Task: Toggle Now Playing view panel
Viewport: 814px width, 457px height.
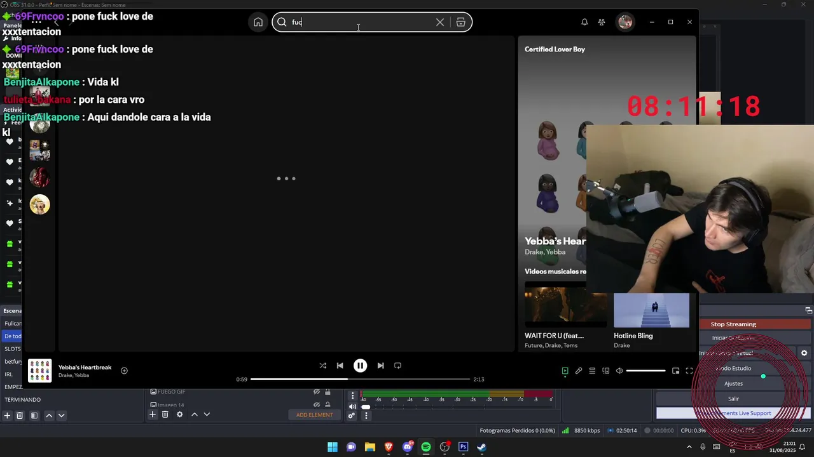Action: click(565, 371)
